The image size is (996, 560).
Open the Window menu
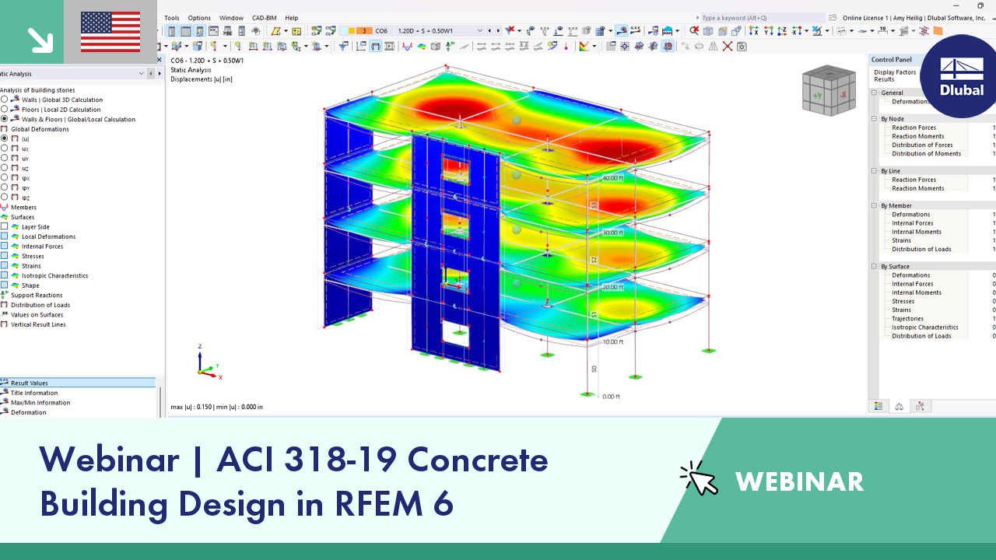click(x=231, y=18)
